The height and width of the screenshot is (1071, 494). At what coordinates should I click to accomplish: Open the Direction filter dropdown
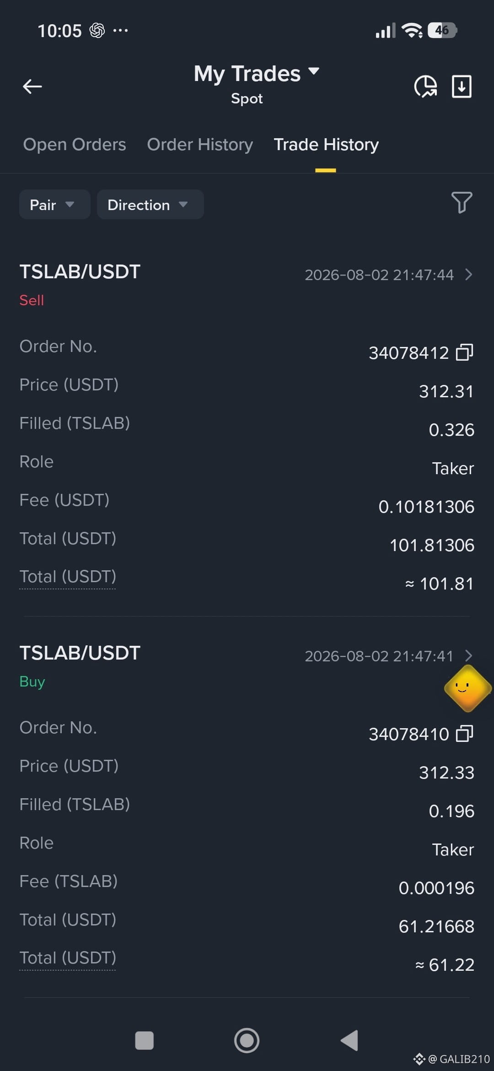(x=150, y=205)
